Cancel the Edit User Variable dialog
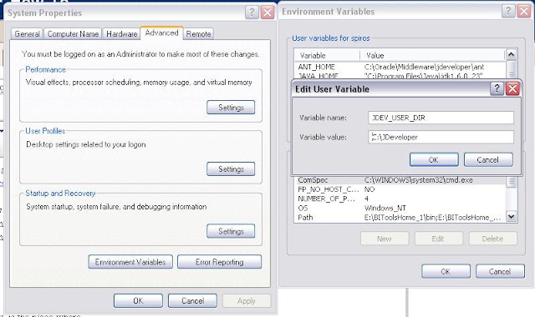 [x=488, y=159]
